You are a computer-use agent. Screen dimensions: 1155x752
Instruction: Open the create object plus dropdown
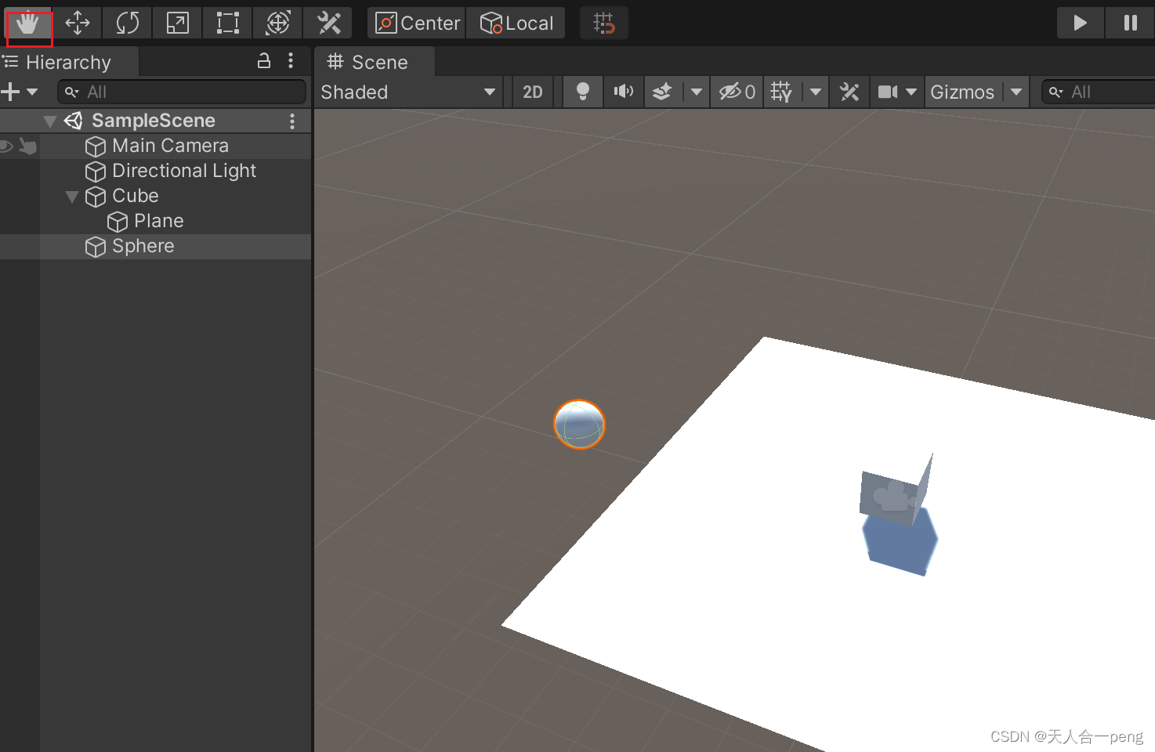[x=20, y=92]
